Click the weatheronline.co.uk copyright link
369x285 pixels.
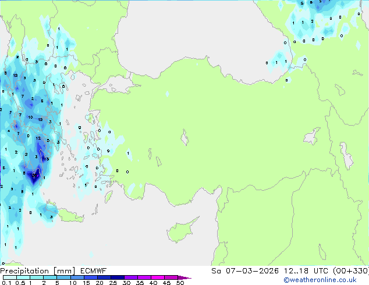click(320, 280)
